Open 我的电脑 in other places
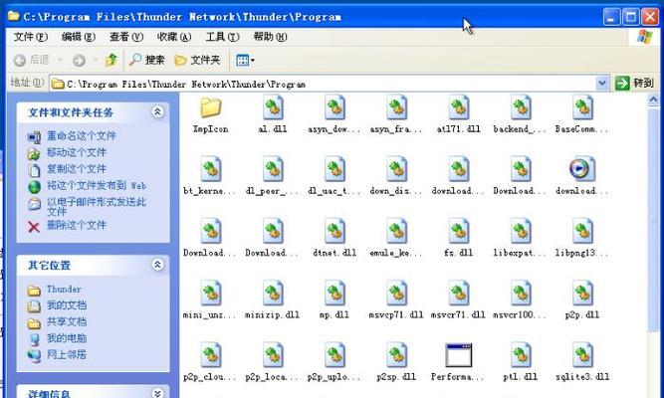 tap(67, 338)
